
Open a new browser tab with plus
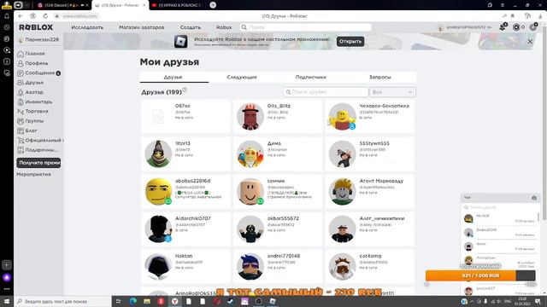tap(213, 5)
